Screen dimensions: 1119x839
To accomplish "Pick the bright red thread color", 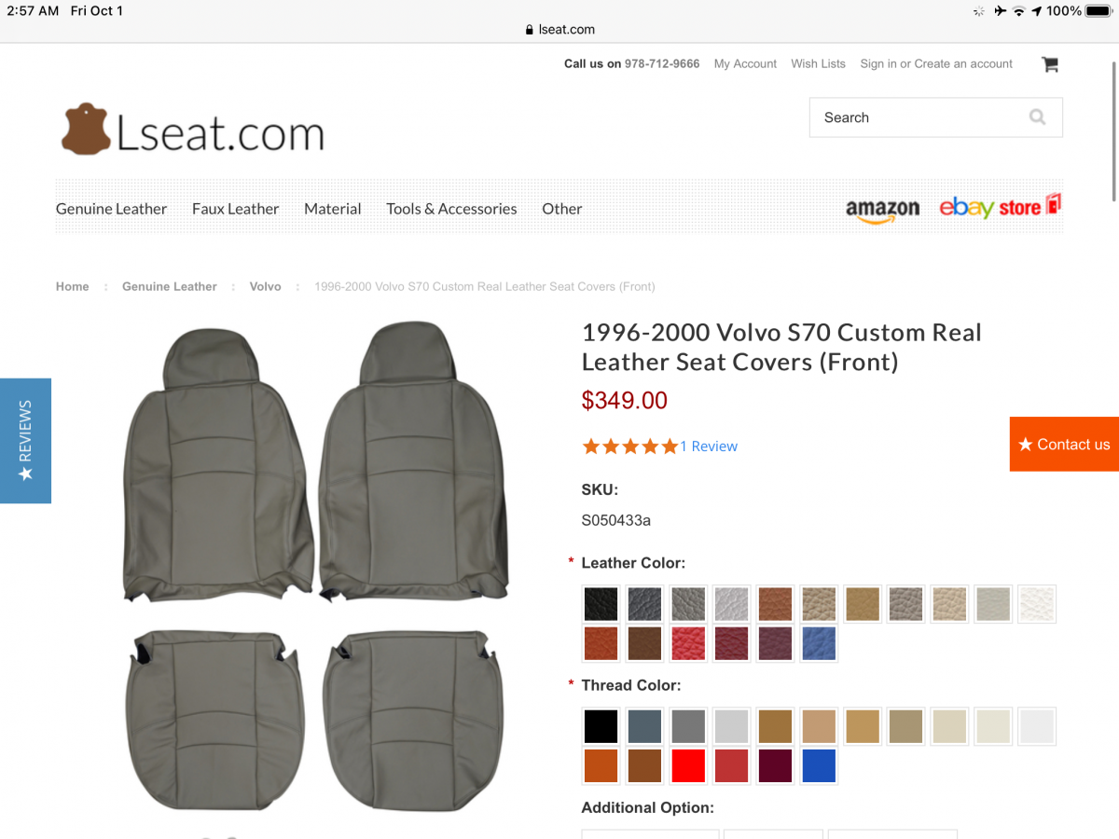I will tap(688, 765).
